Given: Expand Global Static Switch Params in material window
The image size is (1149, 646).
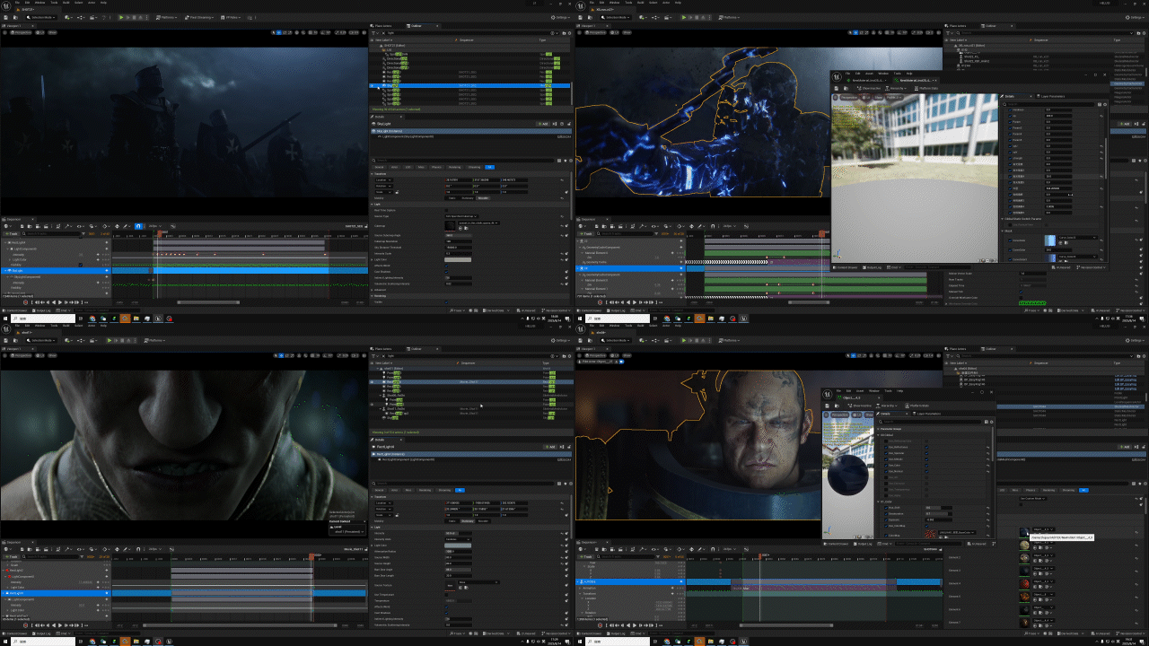Looking at the screenshot, I should click(1002, 219).
